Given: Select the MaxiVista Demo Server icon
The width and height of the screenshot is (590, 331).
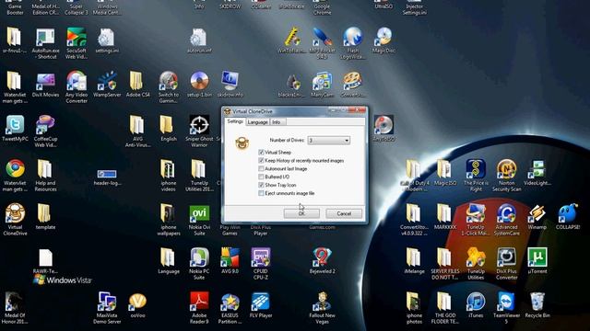Looking at the screenshot, I should (x=107, y=308).
